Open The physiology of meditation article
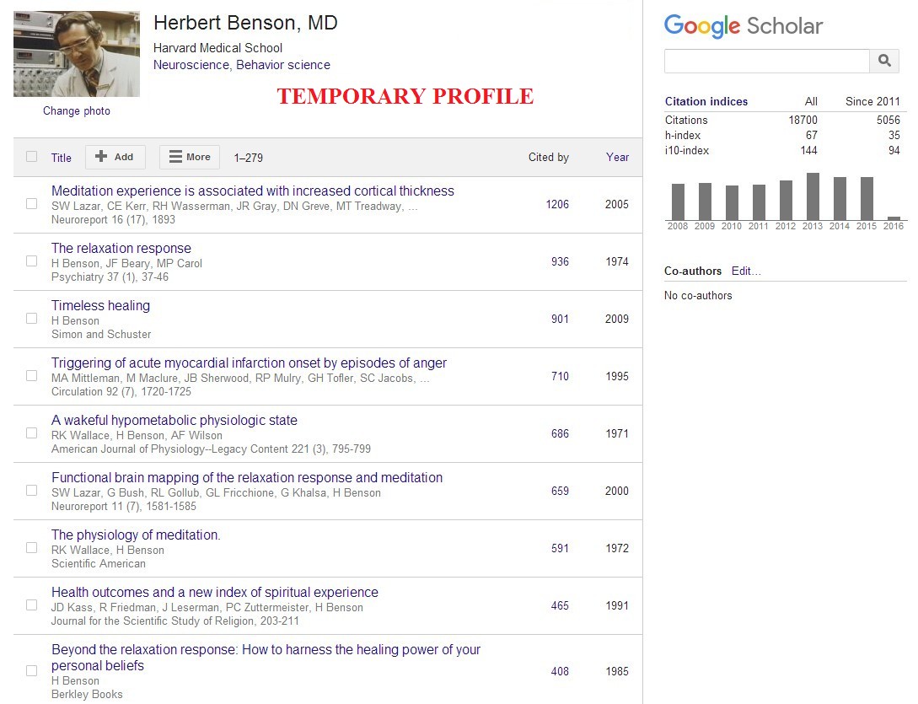This screenshot has width=918, height=704. [136, 535]
